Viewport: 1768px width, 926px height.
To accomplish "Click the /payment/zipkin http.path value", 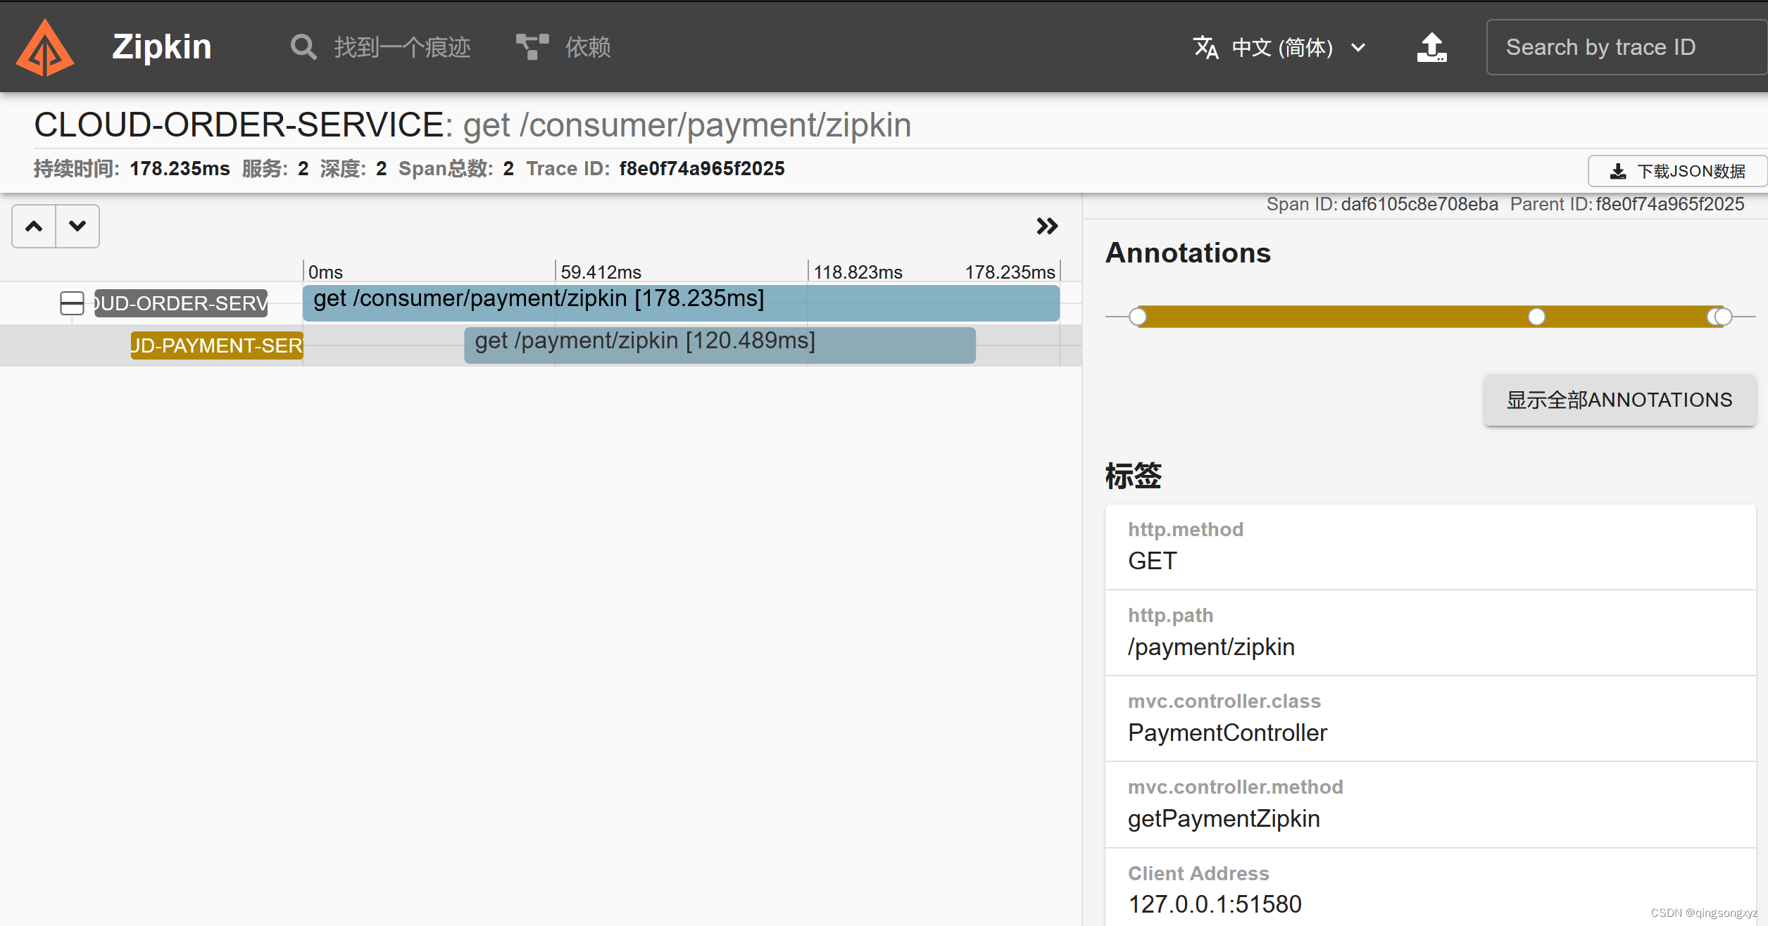I will click(1211, 647).
